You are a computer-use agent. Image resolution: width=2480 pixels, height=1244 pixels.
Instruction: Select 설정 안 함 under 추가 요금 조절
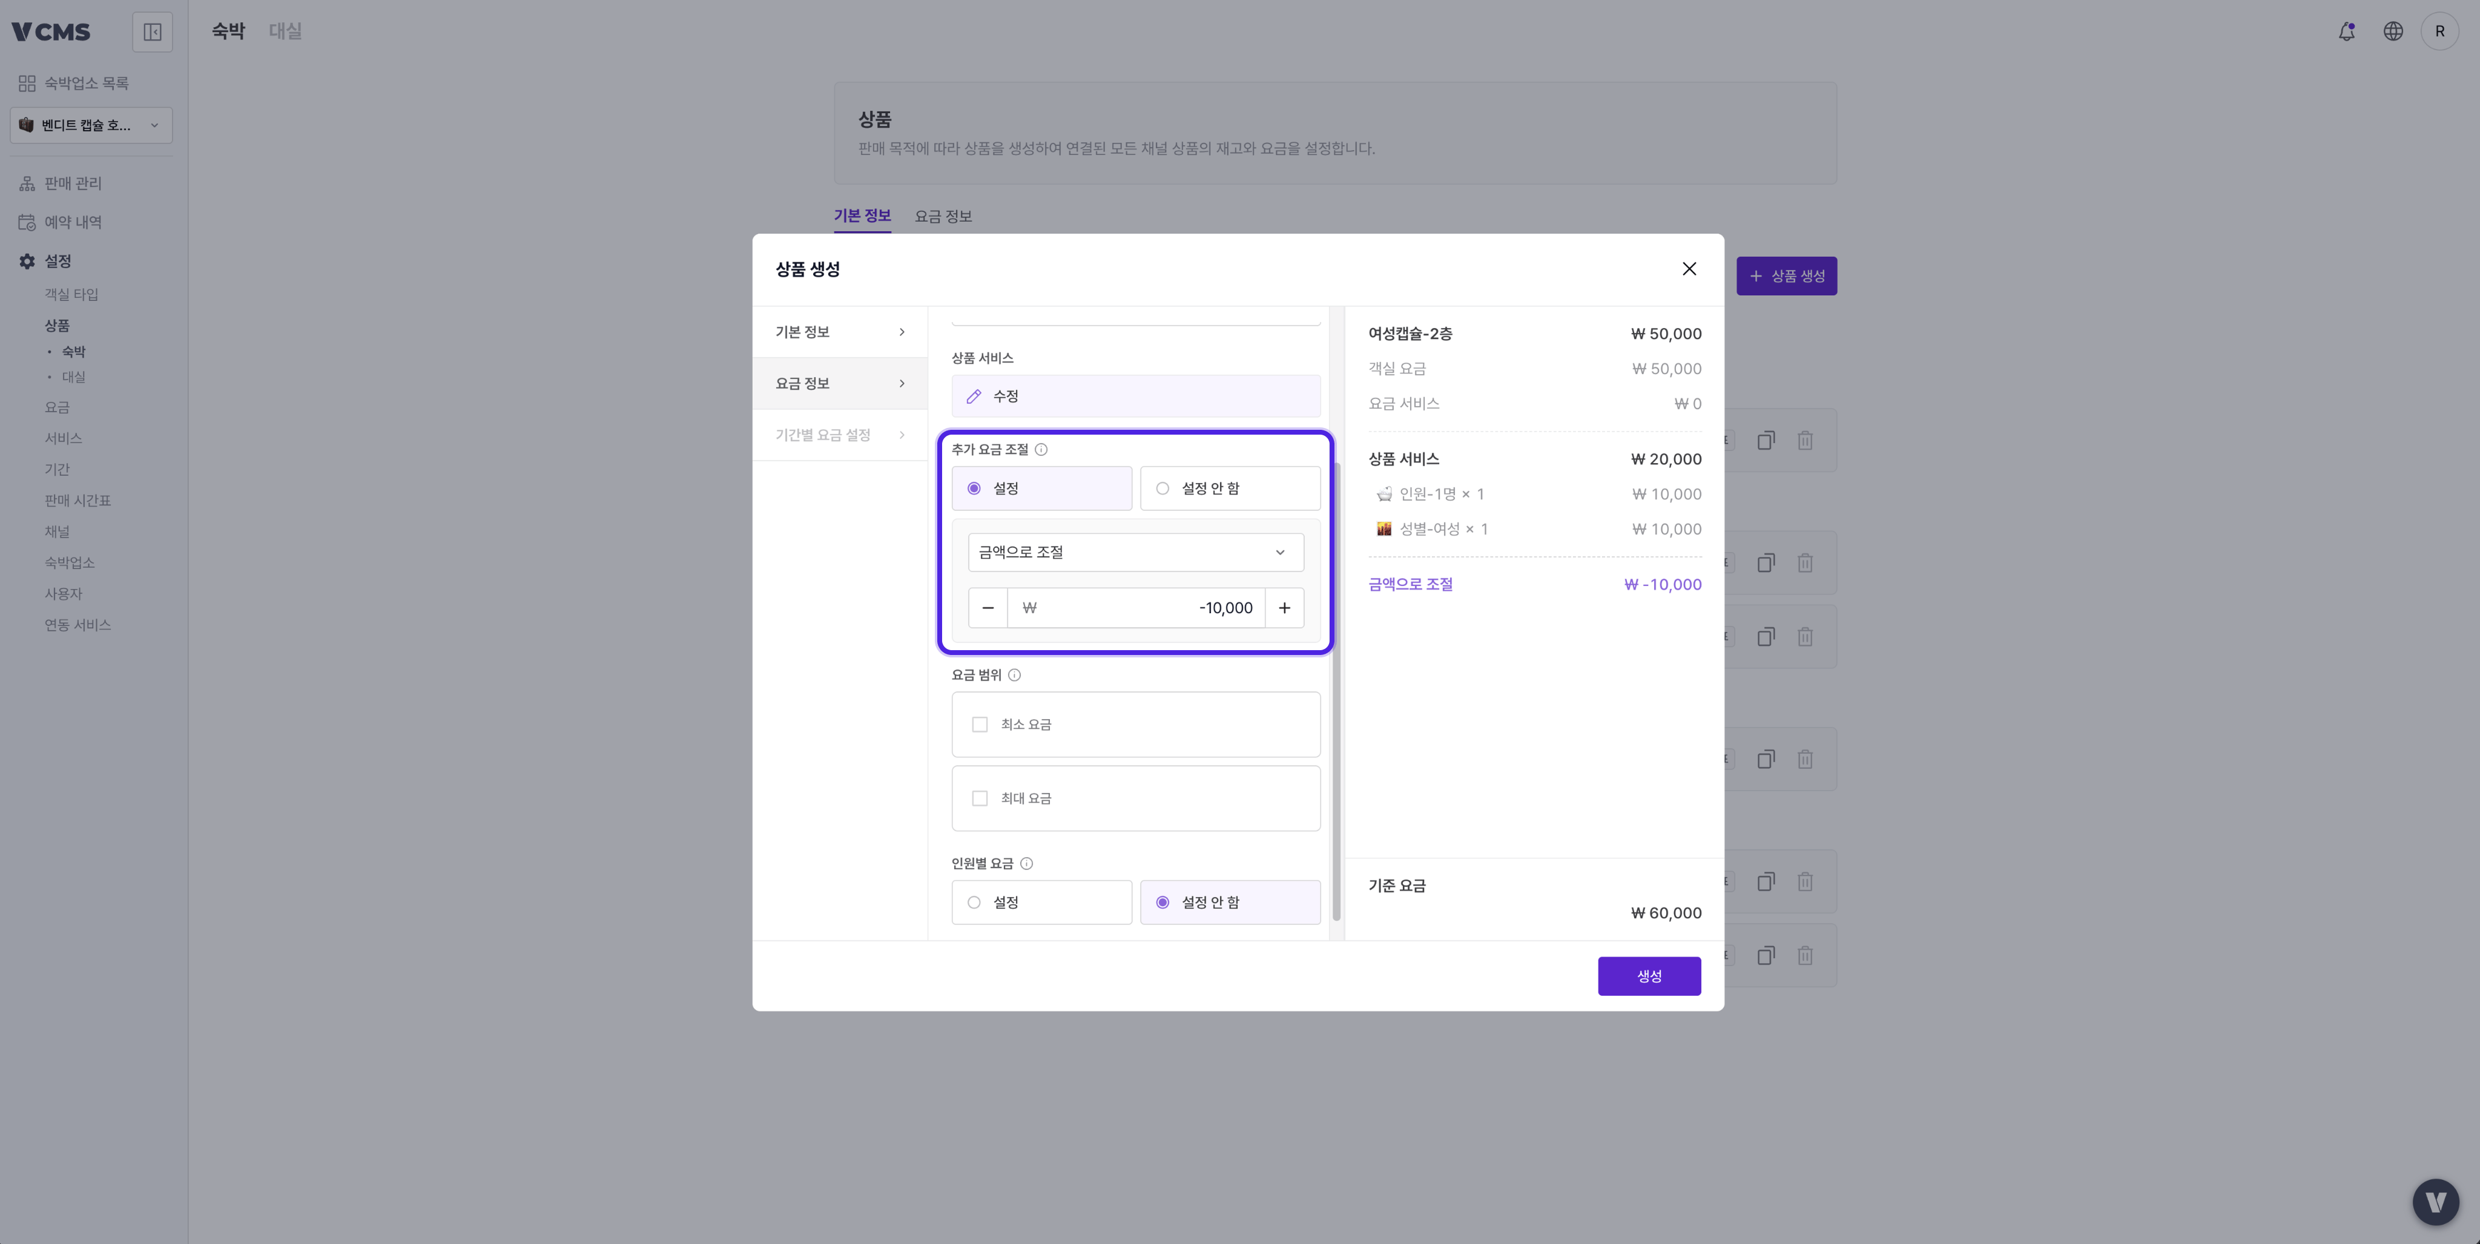pyautogui.click(x=1230, y=488)
